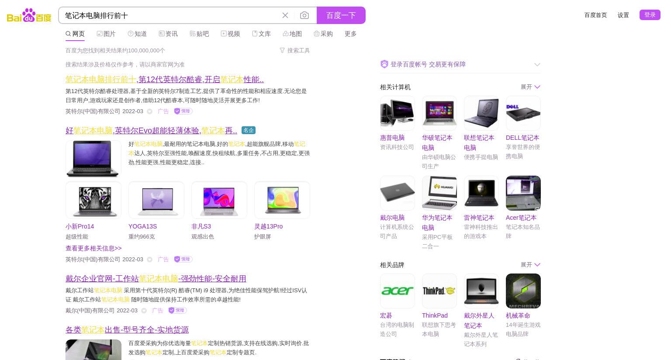Click the ThinkPad logo
This screenshot has width=671, height=360.
439,291
